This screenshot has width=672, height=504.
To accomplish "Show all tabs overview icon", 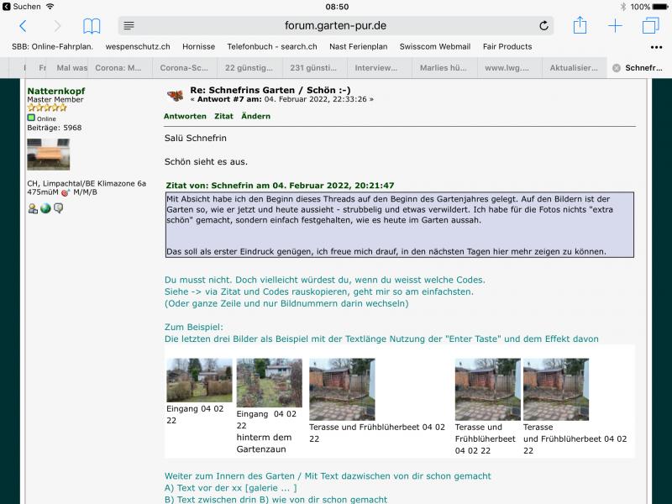I will [650, 26].
